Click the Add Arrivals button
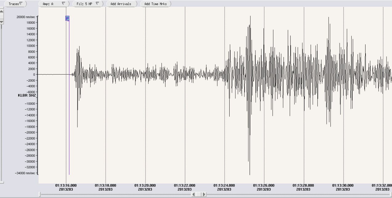The width and height of the screenshot is (392, 198). 121,4
